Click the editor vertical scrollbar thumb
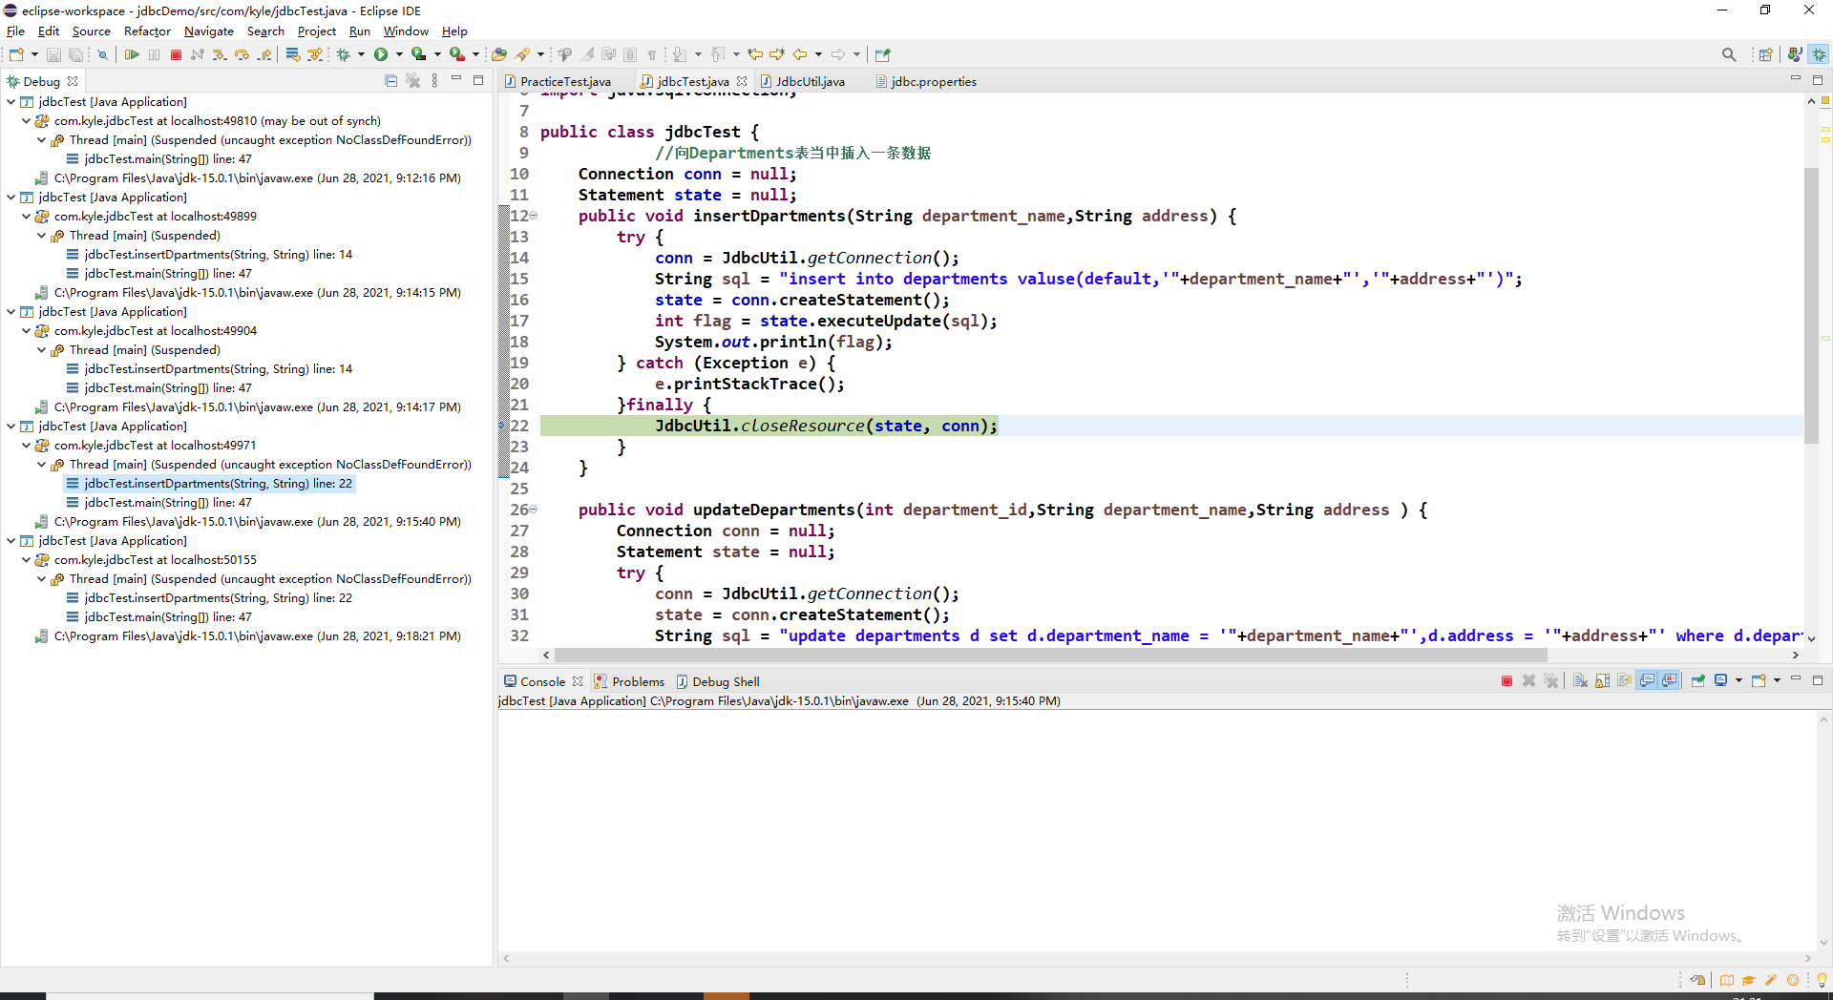Screen dimensions: 1833x1000 coord(1811,305)
